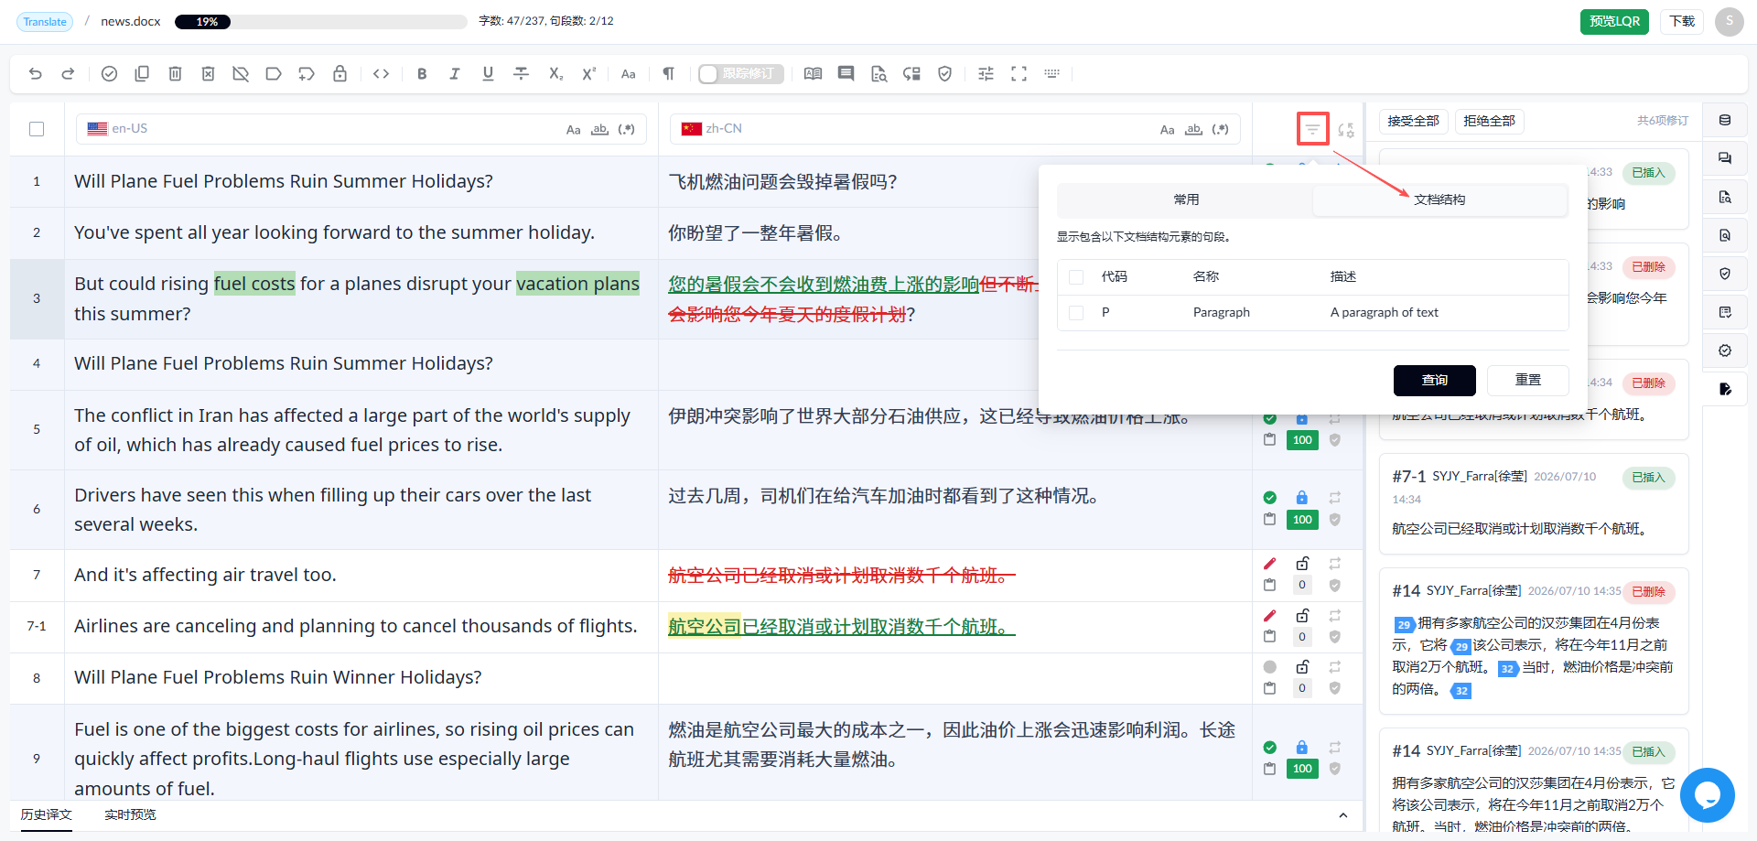Apply italic formatting

(x=455, y=74)
